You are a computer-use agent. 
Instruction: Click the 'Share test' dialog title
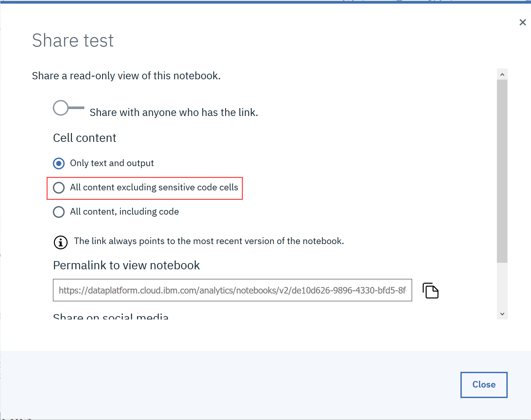(73, 41)
